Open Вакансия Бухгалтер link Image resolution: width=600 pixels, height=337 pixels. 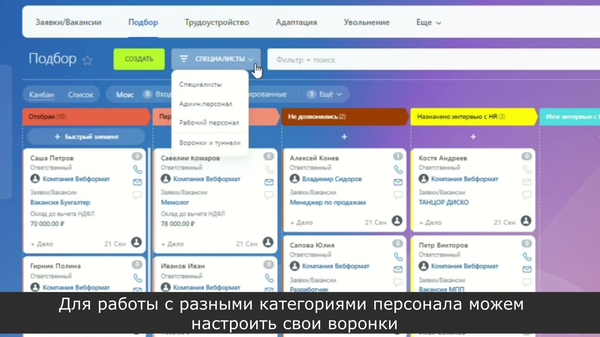[x=60, y=202]
